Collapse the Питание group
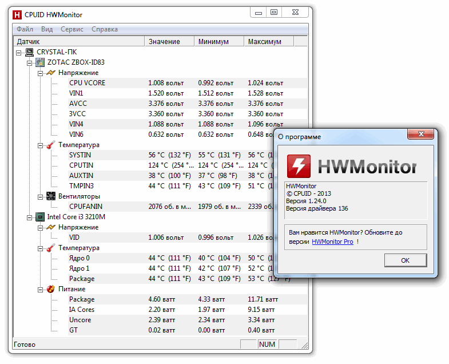 click(41, 290)
